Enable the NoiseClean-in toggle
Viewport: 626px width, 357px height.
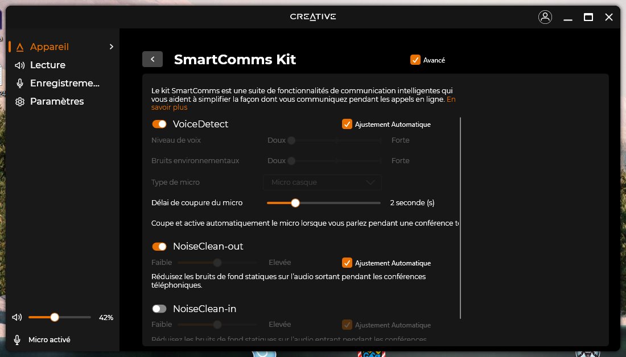(159, 309)
